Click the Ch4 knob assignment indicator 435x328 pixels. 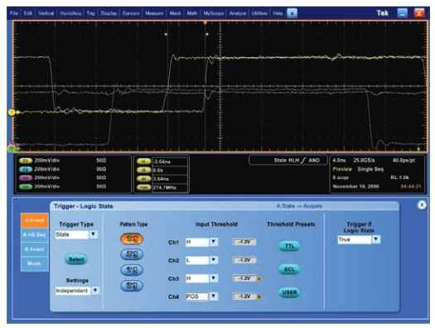(x=259, y=297)
